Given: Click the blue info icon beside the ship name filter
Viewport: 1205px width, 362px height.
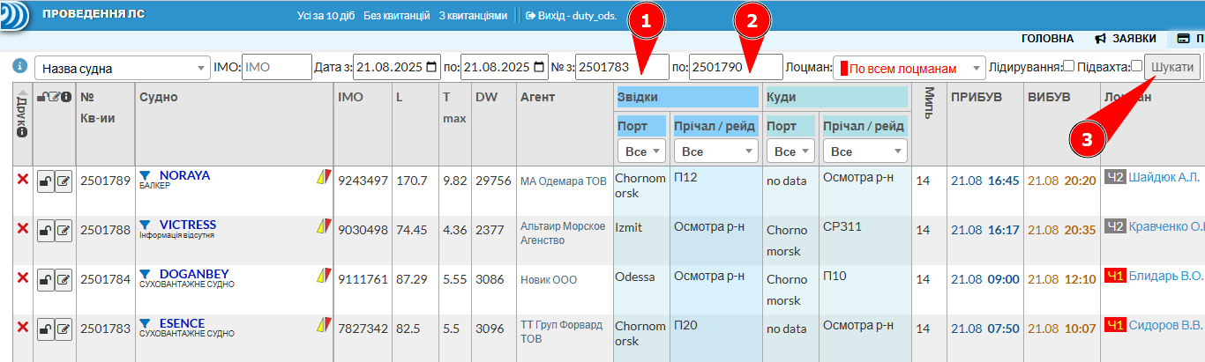Looking at the screenshot, I should [x=19, y=66].
